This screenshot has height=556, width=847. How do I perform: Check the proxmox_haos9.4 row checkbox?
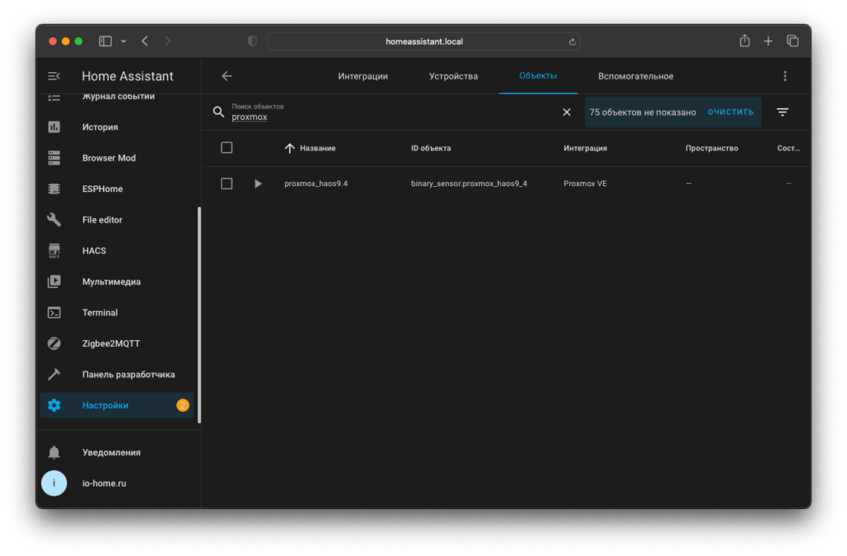227,184
